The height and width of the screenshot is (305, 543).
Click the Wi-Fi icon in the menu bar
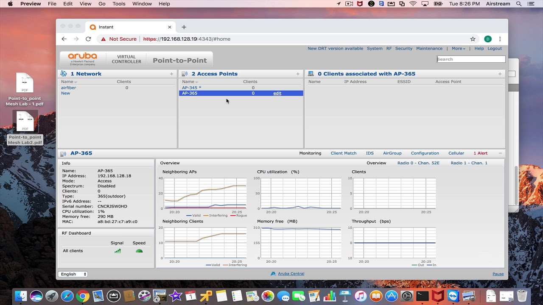coord(413,4)
